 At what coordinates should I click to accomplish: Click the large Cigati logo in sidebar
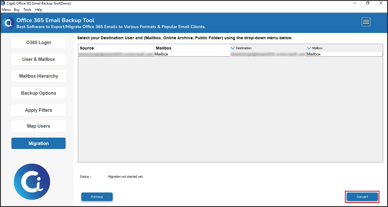click(x=32, y=181)
